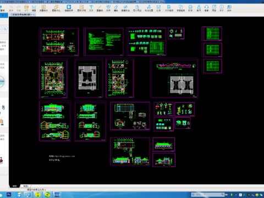Close the open drawing document tab
The width and height of the screenshot is (264, 198).
34,15
